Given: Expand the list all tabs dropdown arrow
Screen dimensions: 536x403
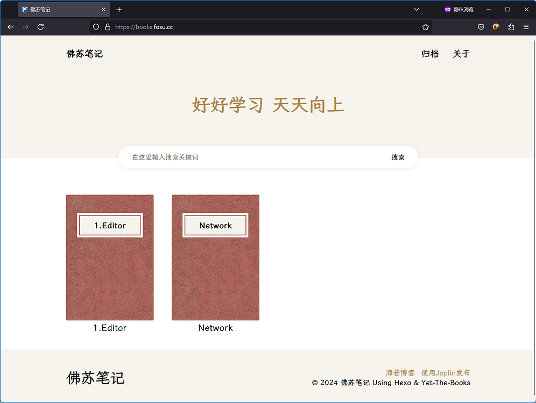Looking at the screenshot, I should [417, 10].
